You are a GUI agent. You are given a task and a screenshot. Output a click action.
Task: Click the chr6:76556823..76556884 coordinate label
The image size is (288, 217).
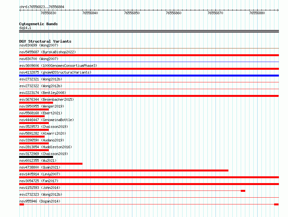coord(42,7)
